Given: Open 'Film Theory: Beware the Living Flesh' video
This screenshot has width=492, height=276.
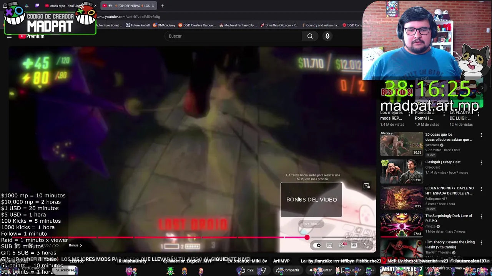Looking at the screenshot, I should pyautogui.click(x=450, y=245).
